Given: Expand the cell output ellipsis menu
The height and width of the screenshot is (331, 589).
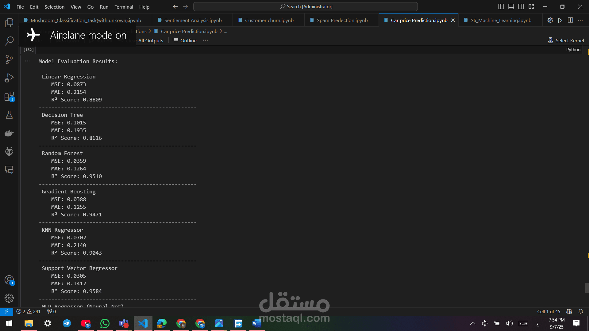Looking at the screenshot, I should pyautogui.click(x=27, y=61).
